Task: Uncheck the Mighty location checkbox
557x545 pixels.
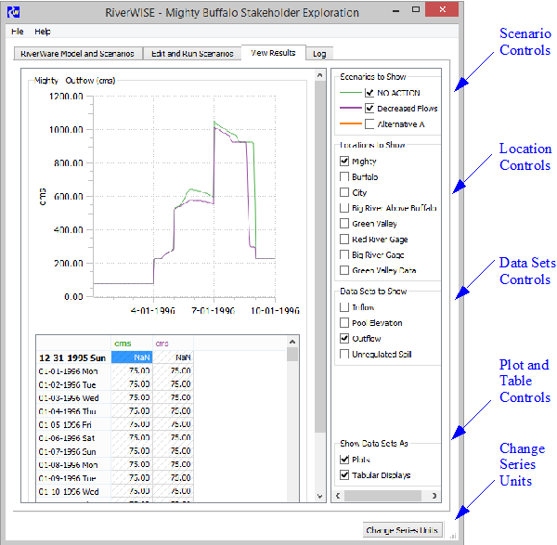Action: click(345, 162)
